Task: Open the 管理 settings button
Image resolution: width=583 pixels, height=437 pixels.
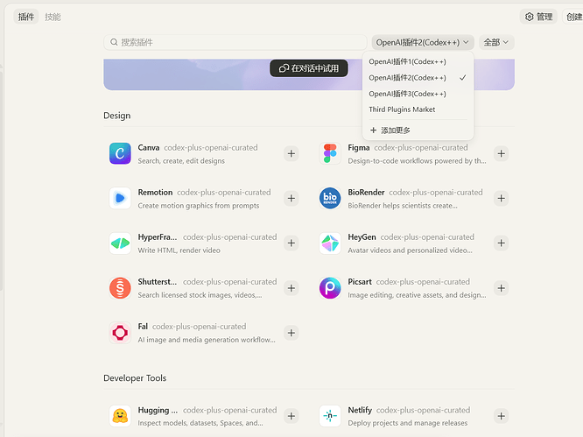Action: pyautogui.click(x=538, y=17)
